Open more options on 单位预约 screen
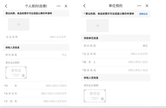 point(139,6)
